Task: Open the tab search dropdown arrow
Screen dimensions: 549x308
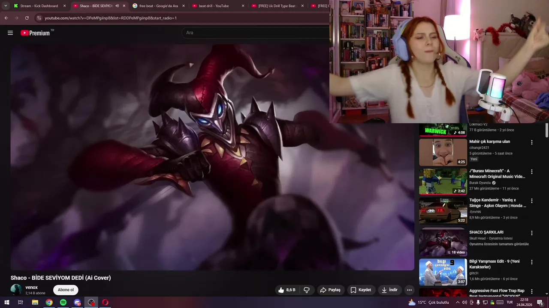Action: (x=6, y=6)
